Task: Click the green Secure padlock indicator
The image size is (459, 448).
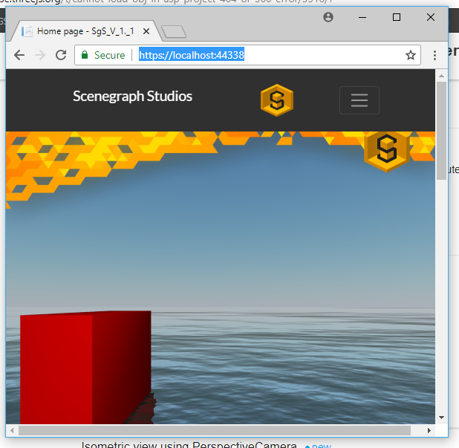Action: tap(102, 55)
